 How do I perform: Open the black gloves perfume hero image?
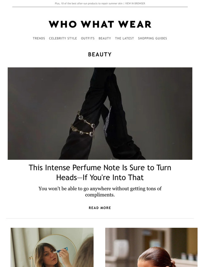(x=100, y=113)
